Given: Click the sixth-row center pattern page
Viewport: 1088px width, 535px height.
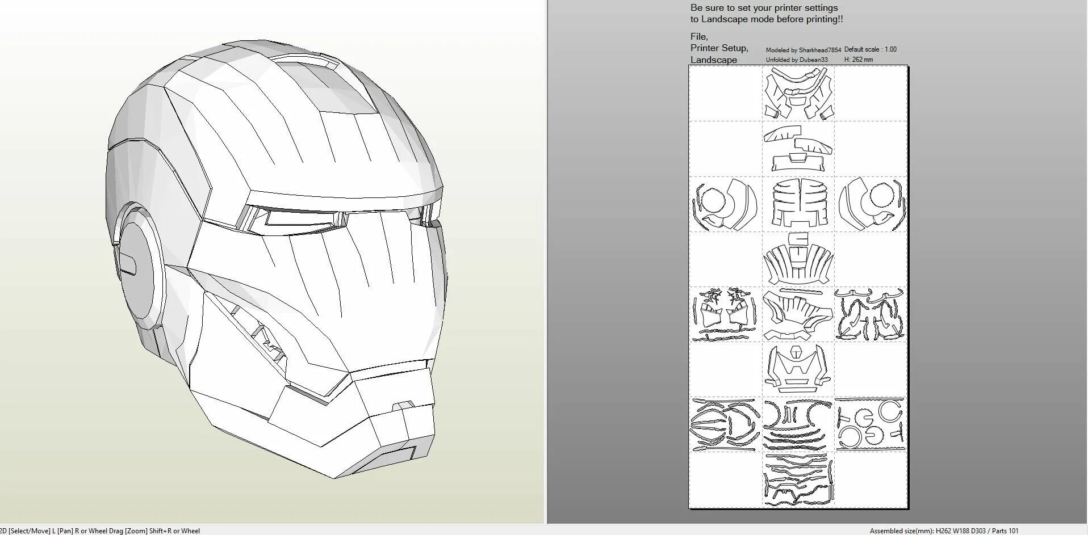Looking at the screenshot, I should coord(798,369).
